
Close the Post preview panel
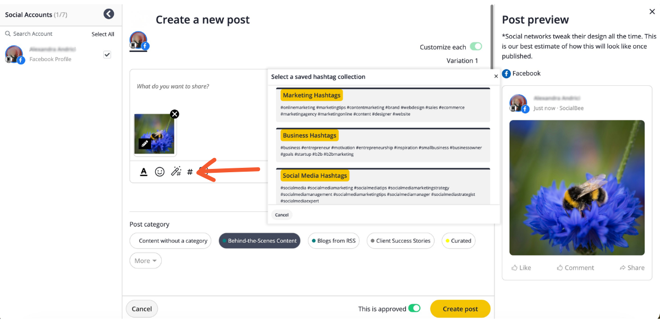[652, 12]
